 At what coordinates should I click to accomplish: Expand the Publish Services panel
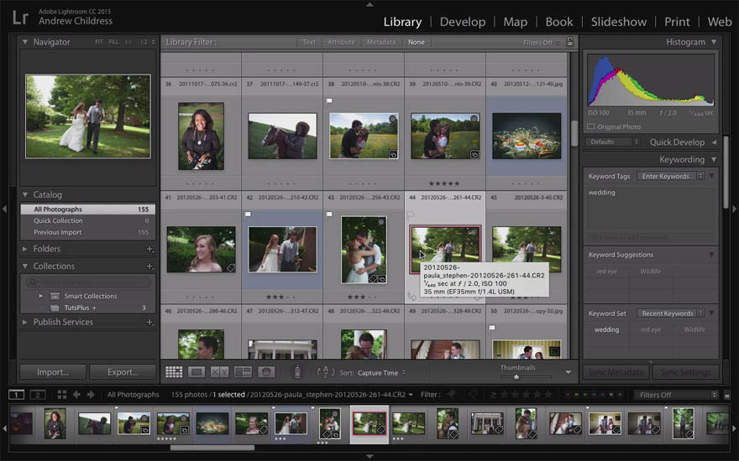tap(25, 322)
